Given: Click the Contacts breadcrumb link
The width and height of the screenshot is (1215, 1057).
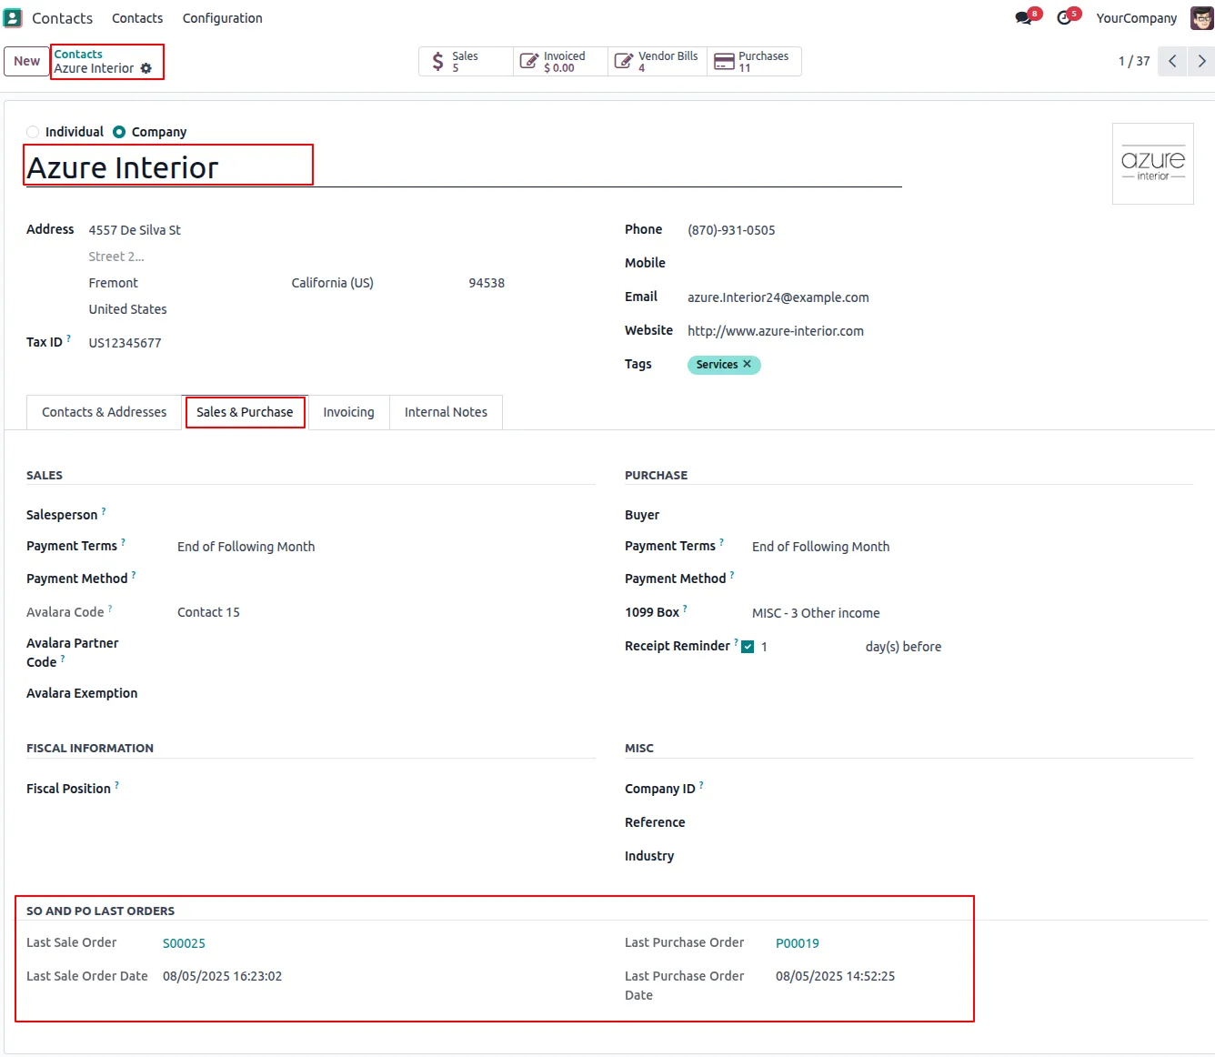Looking at the screenshot, I should coord(78,55).
